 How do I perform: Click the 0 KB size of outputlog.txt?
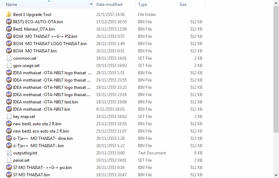pyautogui.click(x=198, y=153)
